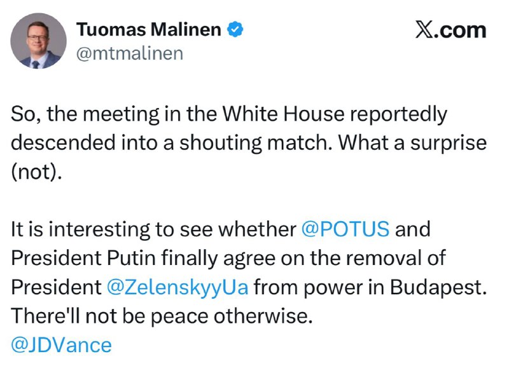Click "It is interesting to see whether"

[x=153, y=229]
